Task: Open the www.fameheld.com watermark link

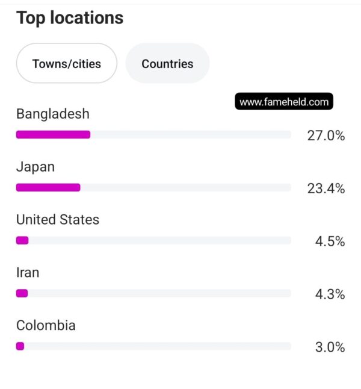Action: click(284, 101)
